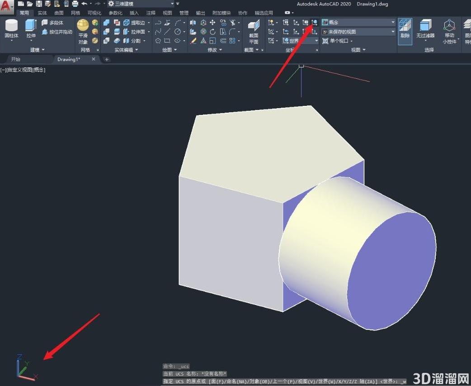The width and height of the screenshot is (471, 386).
Task: Click the UCS icon in drawing corner
Action: (x=26, y=367)
